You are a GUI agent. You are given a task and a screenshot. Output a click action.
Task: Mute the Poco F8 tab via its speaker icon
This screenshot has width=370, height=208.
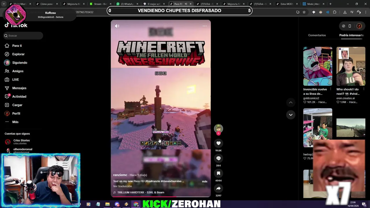[186, 4]
